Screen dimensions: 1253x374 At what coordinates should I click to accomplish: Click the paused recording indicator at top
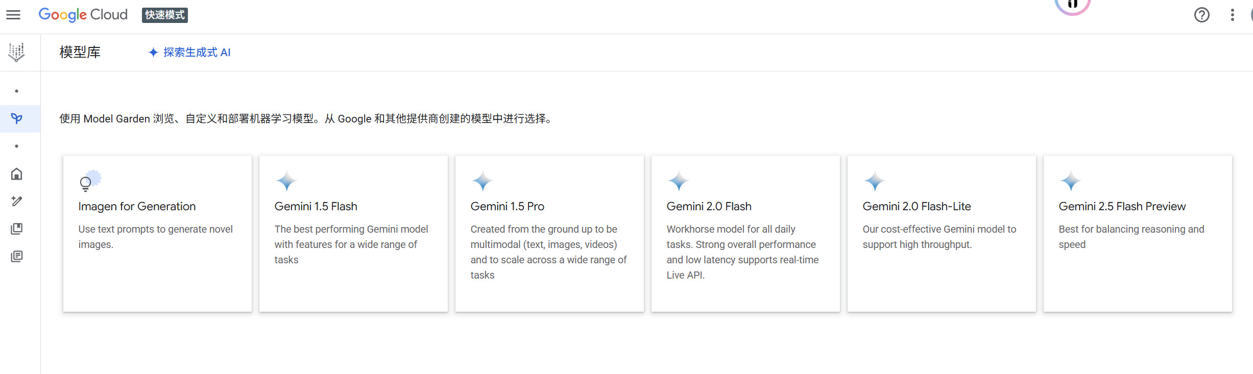(x=1072, y=4)
